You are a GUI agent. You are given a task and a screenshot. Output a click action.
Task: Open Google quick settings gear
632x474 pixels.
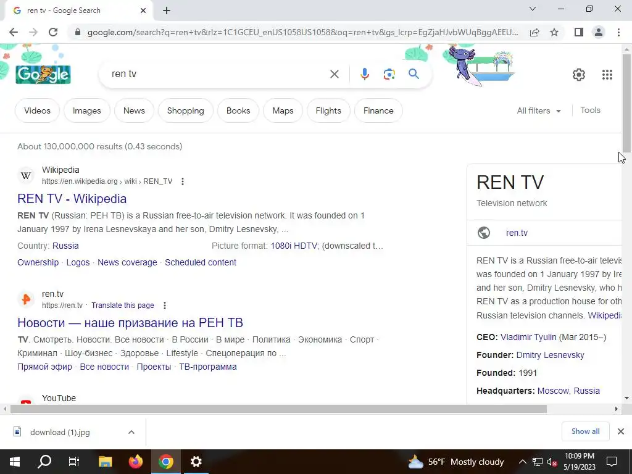pyautogui.click(x=579, y=75)
